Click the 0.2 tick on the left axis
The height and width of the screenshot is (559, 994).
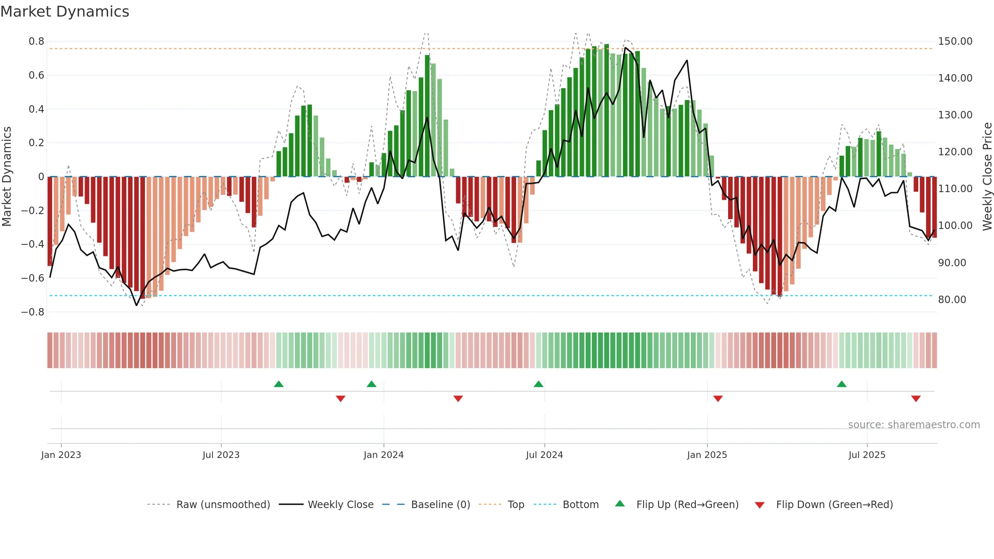pos(36,143)
